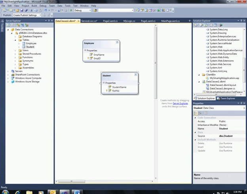The image size is (247, 194).
Task: Switch to the Service1.svc.cs tab
Action: 89,21
